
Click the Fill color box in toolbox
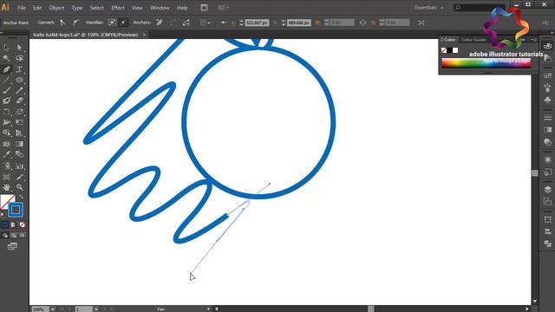[5, 200]
